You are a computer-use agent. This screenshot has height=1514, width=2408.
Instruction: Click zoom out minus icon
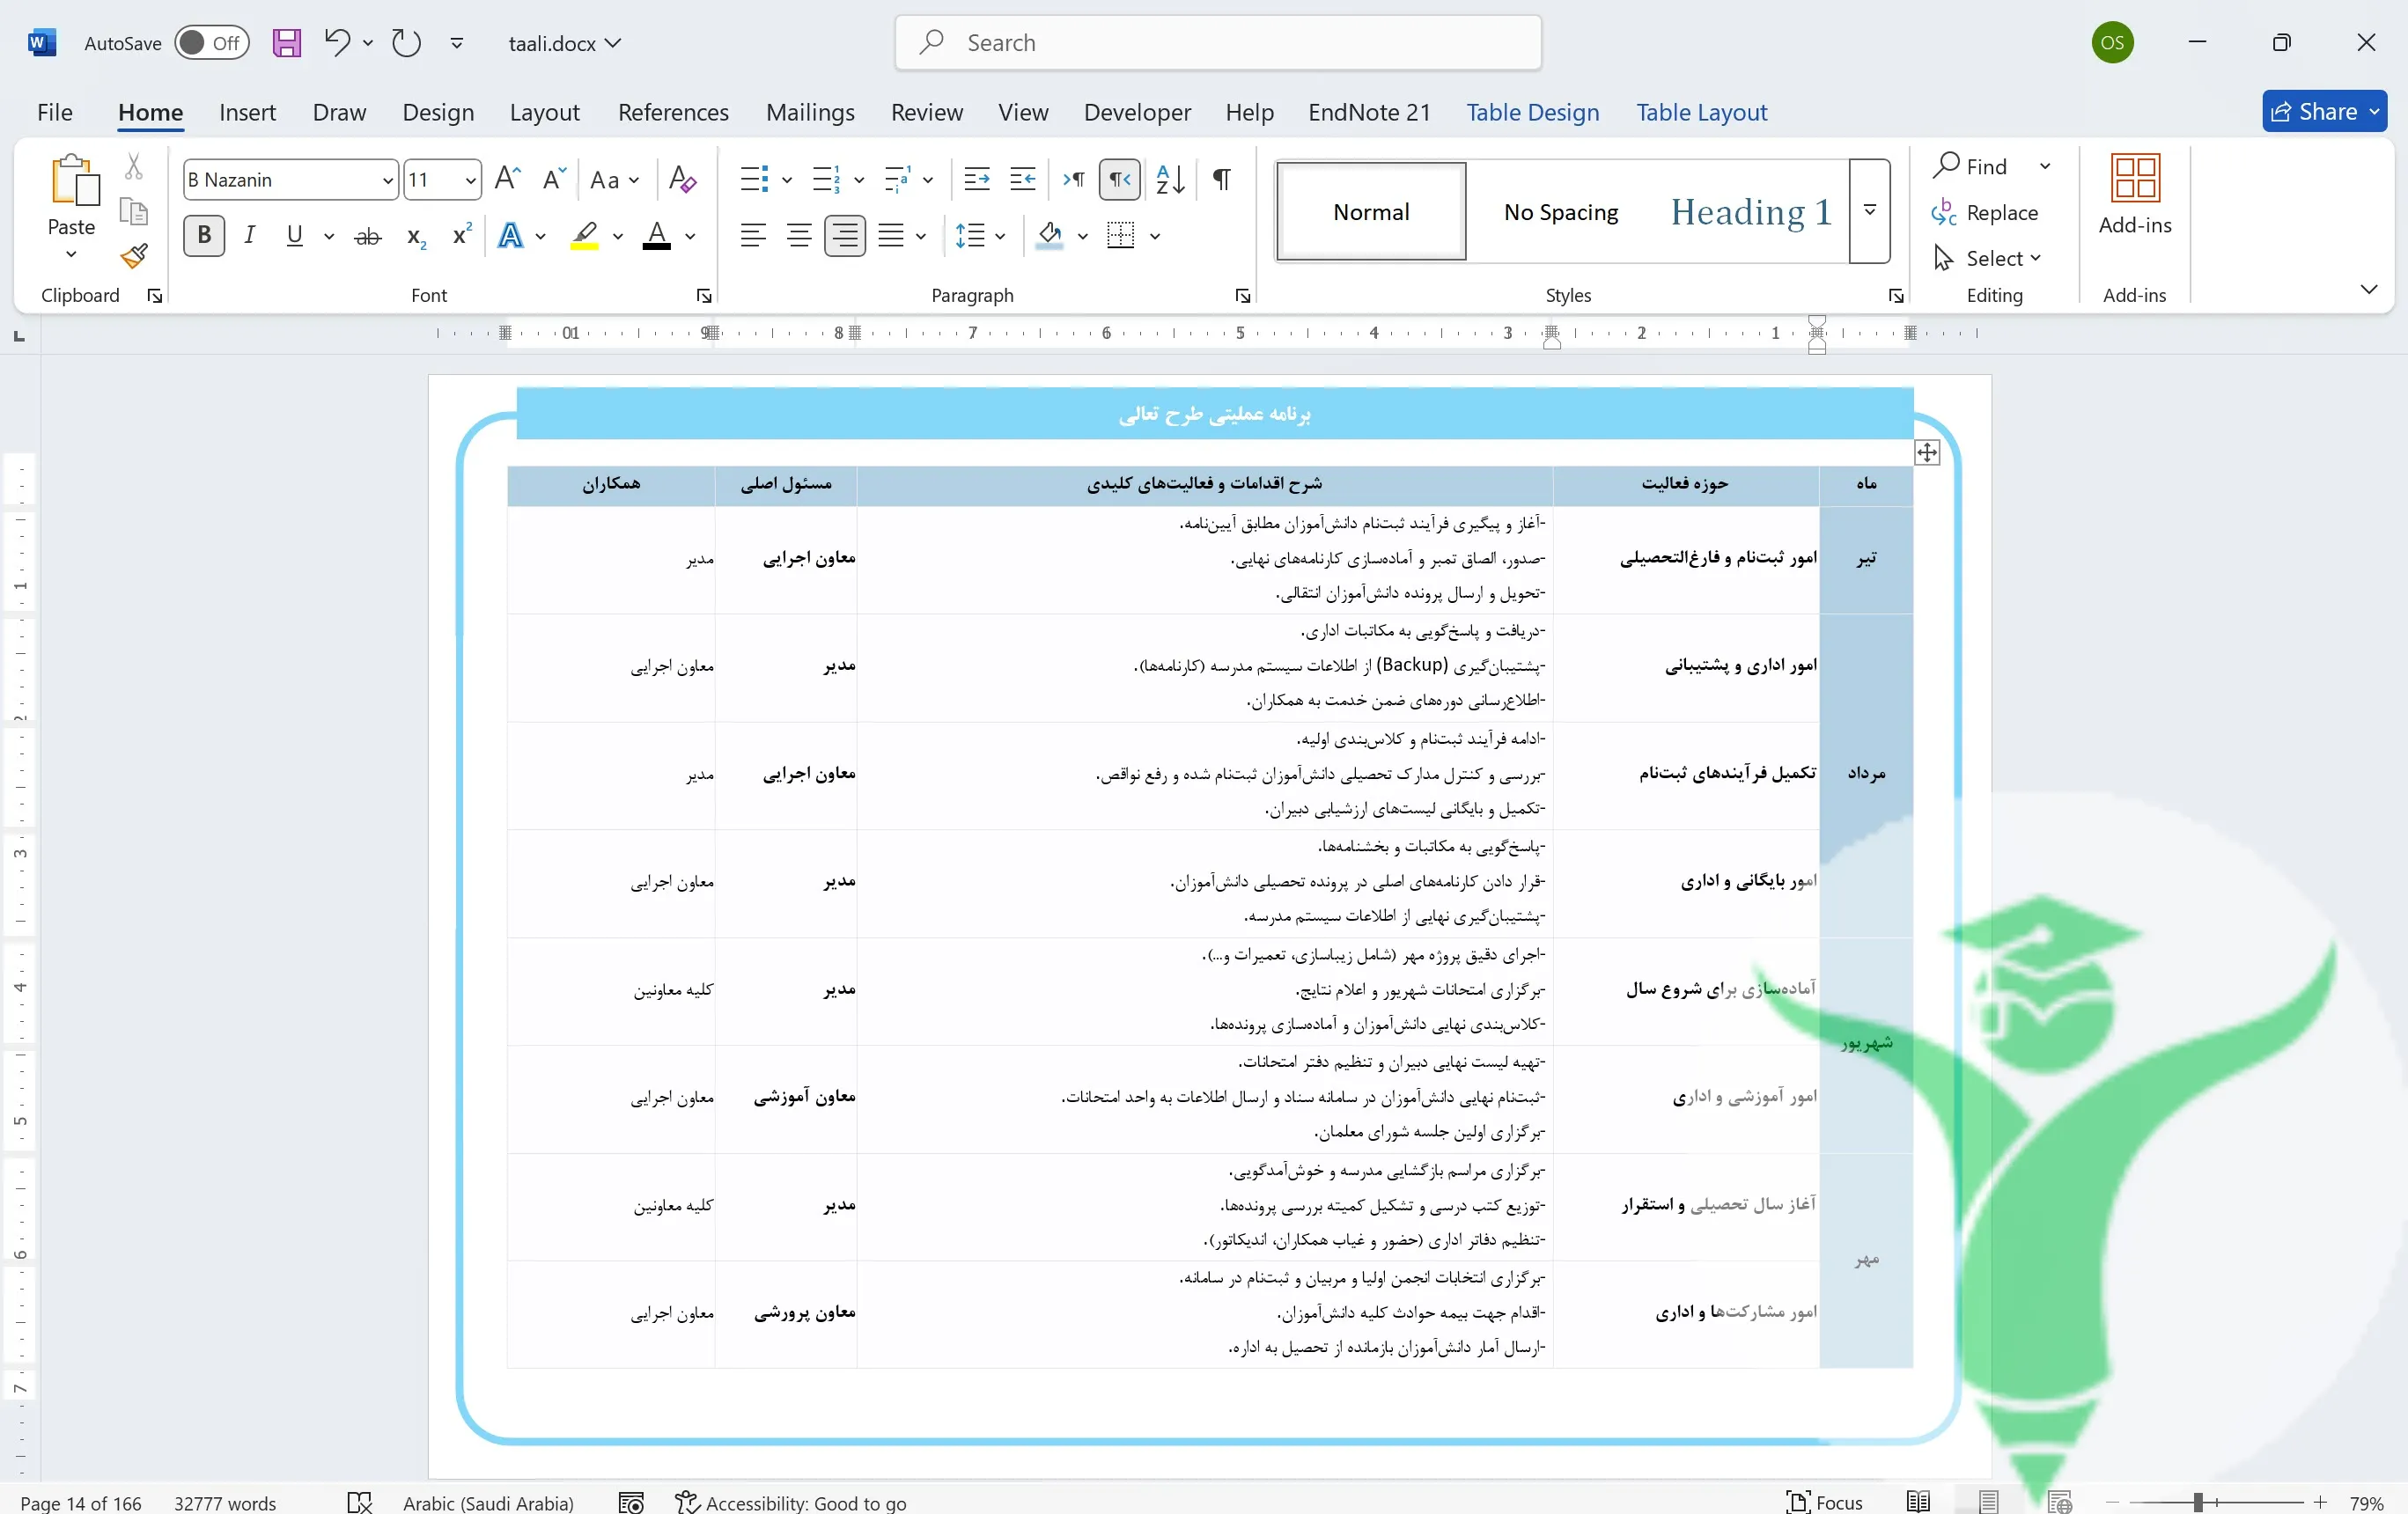point(2112,1502)
